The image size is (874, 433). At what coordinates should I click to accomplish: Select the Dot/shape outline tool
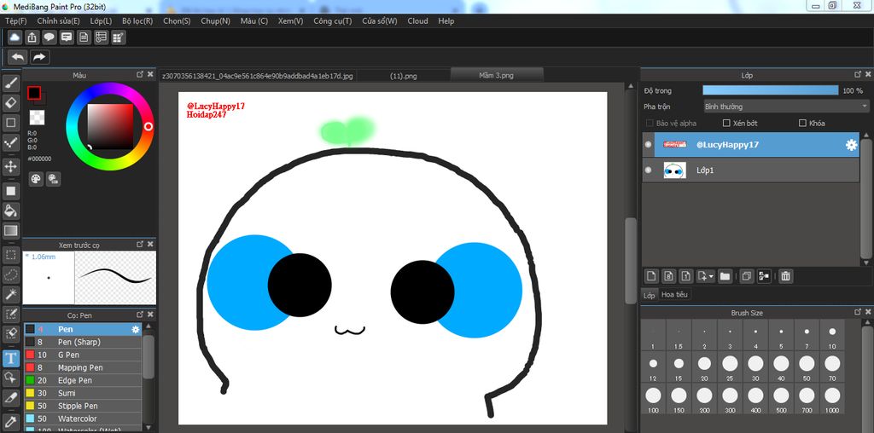click(x=10, y=123)
